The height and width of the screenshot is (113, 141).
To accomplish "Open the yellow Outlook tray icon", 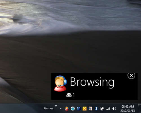I will [84, 109].
